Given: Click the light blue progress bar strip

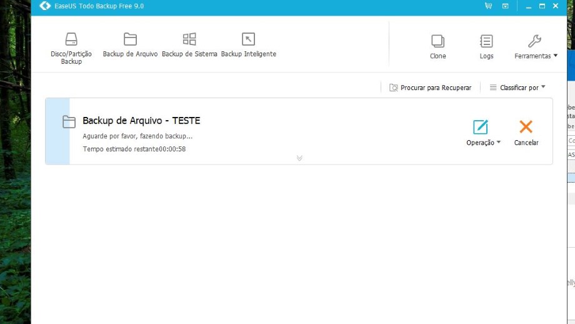Looking at the screenshot, I should [57, 131].
